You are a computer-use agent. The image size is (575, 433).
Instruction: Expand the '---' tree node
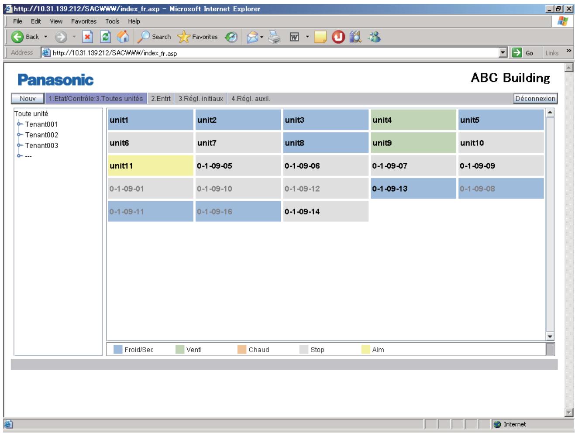(x=19, y=155)
